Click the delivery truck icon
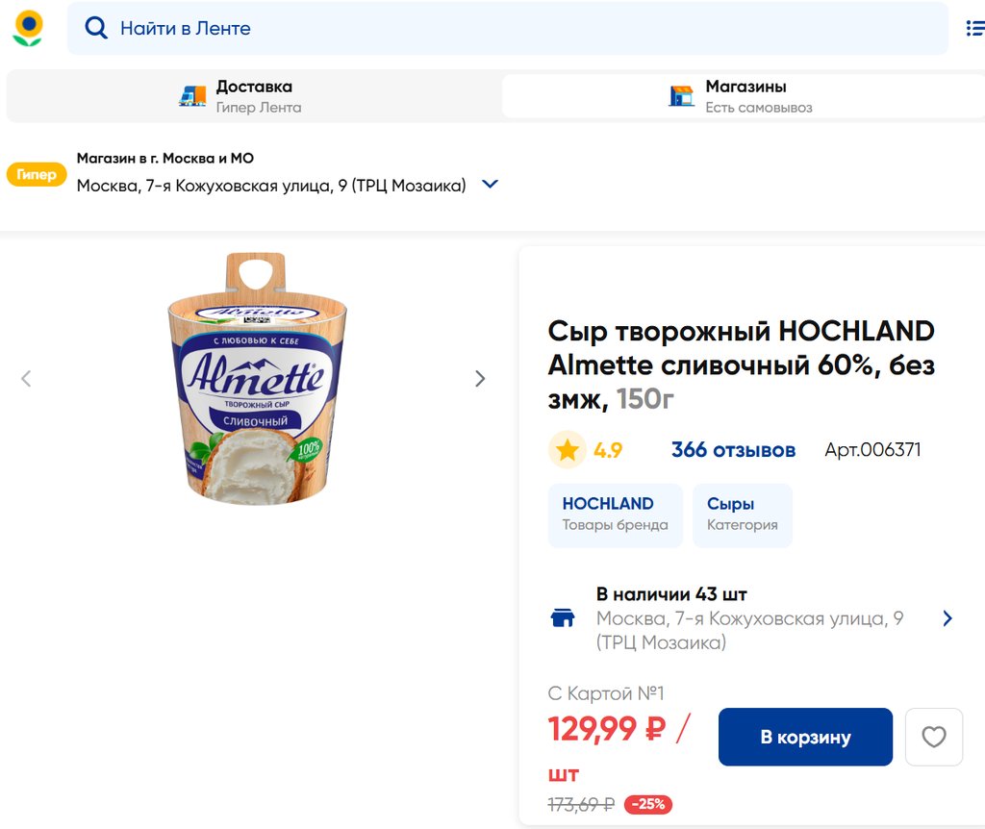Image resolution: width=985 pixels, height=829 pixels. (192, 96)
